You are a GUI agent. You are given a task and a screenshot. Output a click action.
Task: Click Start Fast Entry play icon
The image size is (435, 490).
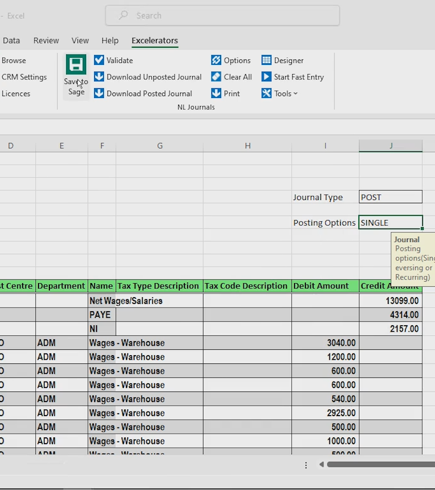pos(266,77)
